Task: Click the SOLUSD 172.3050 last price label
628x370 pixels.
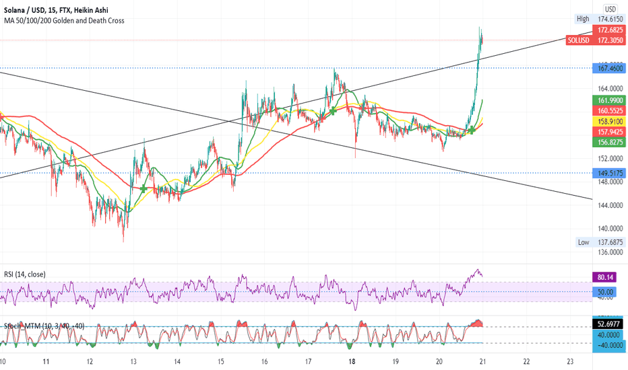Action: click(x=596, y=40)
